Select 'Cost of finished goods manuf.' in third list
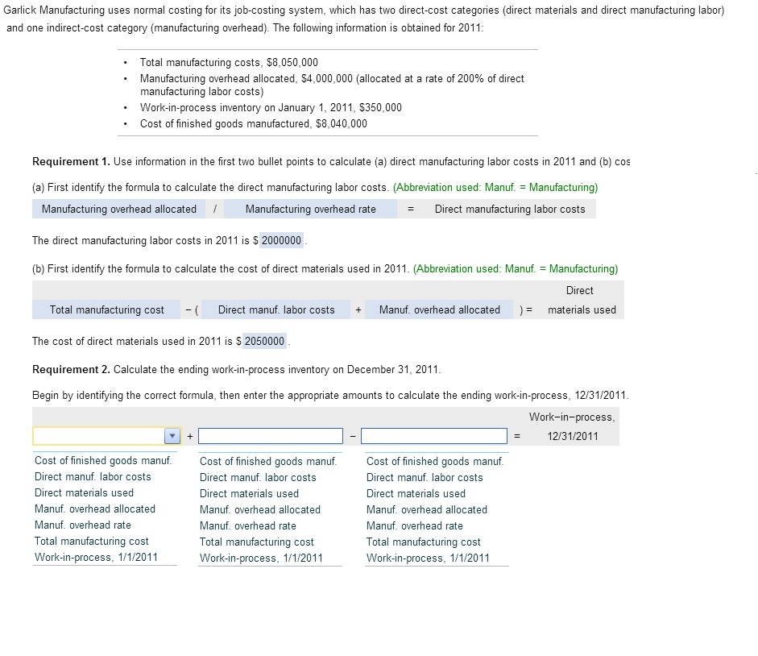The height and width of the screenshot is (656, 758). [x=435, y=462]
